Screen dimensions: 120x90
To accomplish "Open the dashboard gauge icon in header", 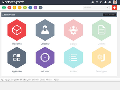I will [110, 2].
